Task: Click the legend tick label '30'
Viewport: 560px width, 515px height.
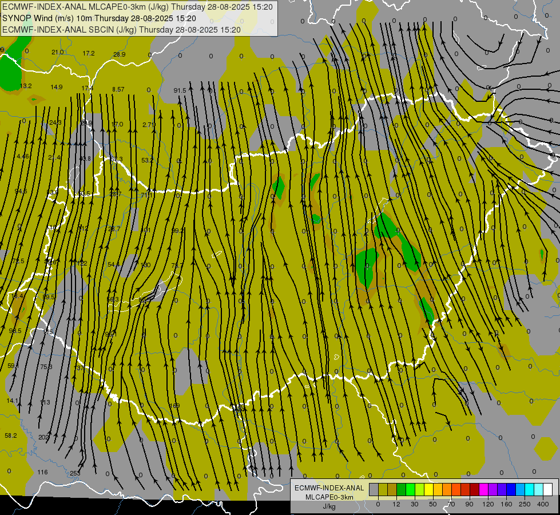Action: tap(415, 504)
